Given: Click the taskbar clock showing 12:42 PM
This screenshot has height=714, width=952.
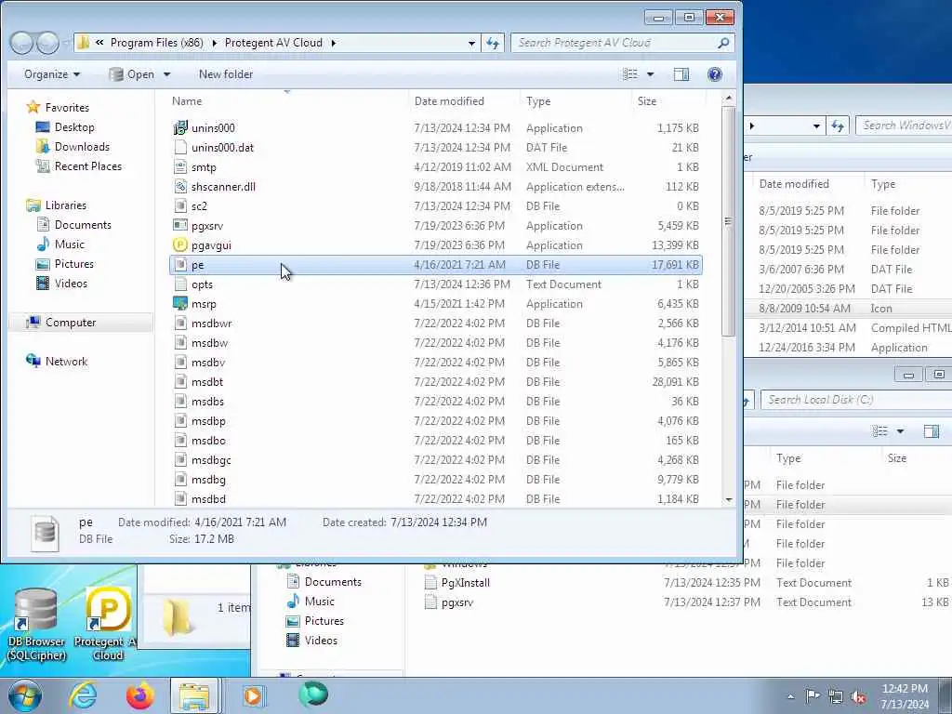Looking at the screenshot, I should pyautogui.click(x=905, y=696).
